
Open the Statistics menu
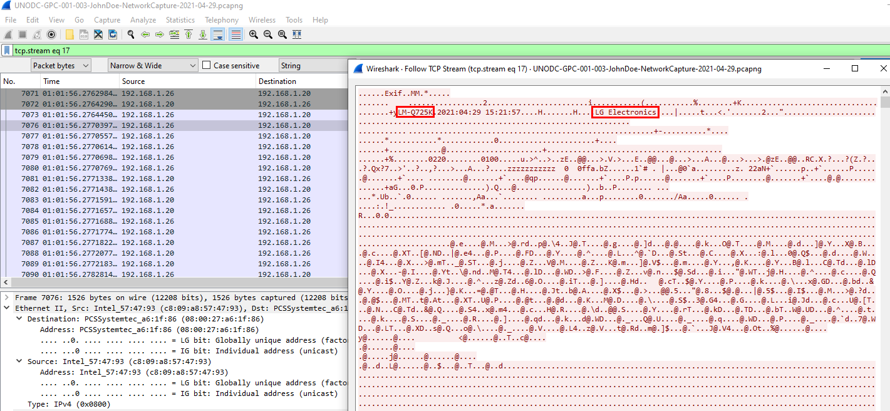tap(180, 20)
